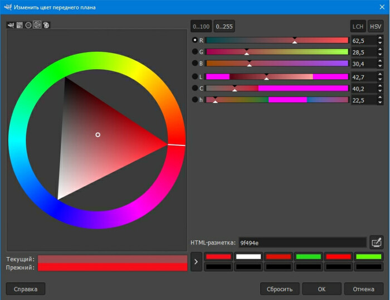Pick the fourth green history swatch

pyautogui.click(x=309, y=257)
